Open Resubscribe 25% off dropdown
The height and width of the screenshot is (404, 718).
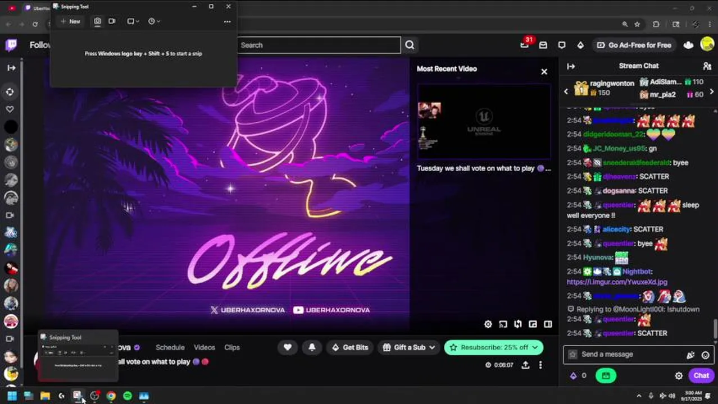pos(493,347)
